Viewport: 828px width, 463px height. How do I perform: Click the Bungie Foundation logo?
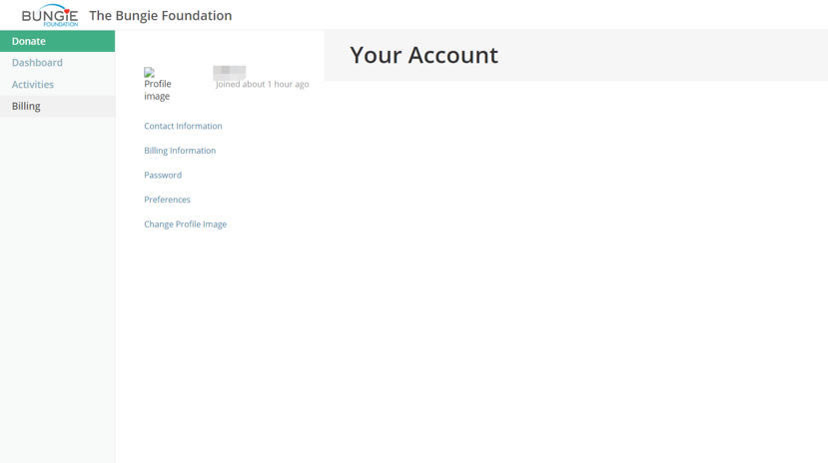(49, 15)
